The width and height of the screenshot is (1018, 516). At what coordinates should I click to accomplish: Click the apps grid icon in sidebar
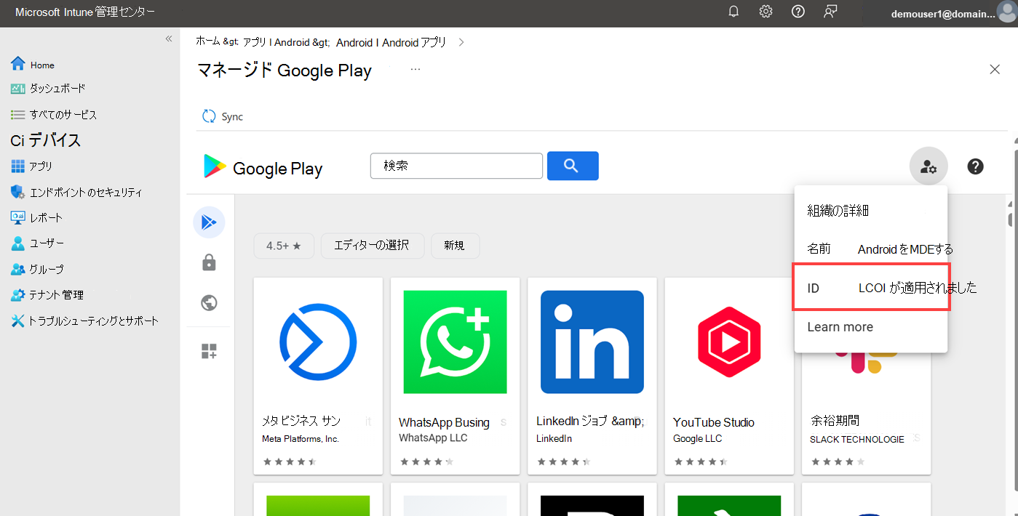tap(18, 166)
